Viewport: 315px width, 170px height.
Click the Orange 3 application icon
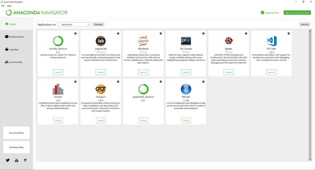(101, 89)
